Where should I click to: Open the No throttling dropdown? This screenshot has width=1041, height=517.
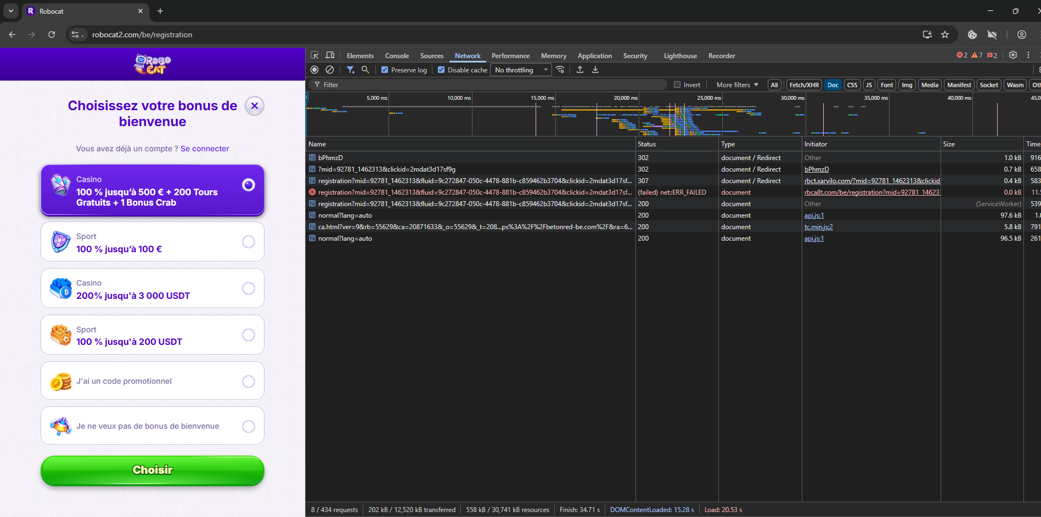521,70
